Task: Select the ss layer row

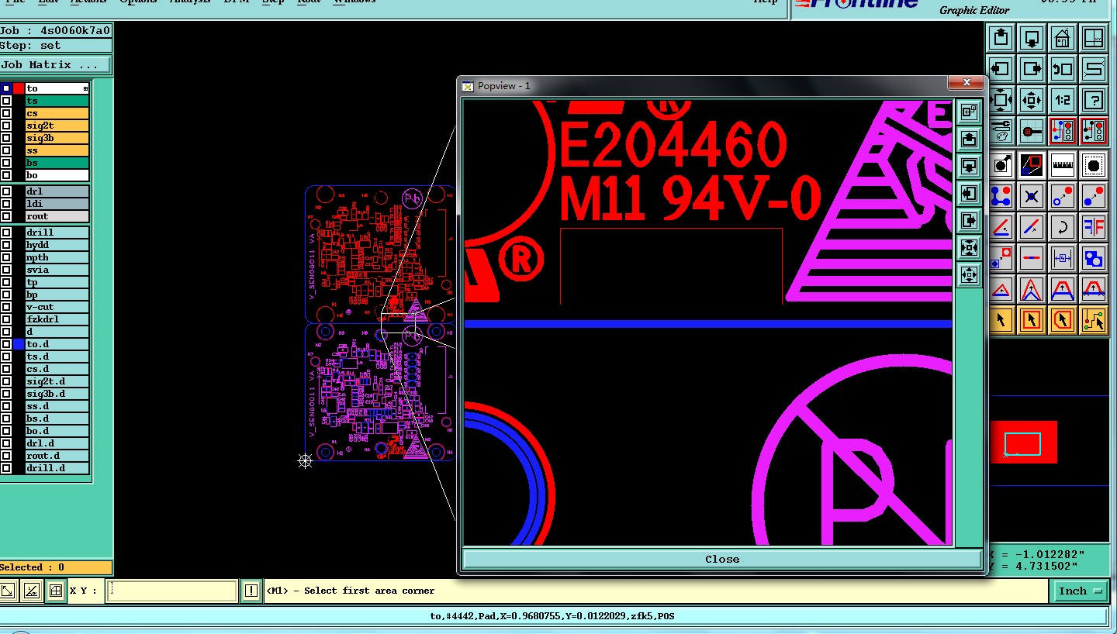Action: (x=57, y=150)
